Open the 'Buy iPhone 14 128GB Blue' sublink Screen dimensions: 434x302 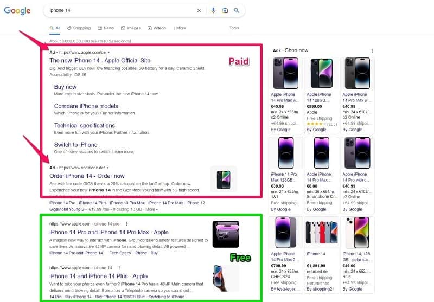pyautogui.click(x=120, y=297)
